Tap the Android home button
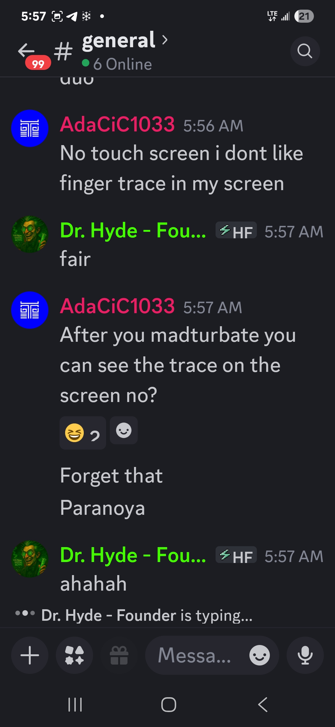This screenshot has width=335, height=727. [169, 704]
